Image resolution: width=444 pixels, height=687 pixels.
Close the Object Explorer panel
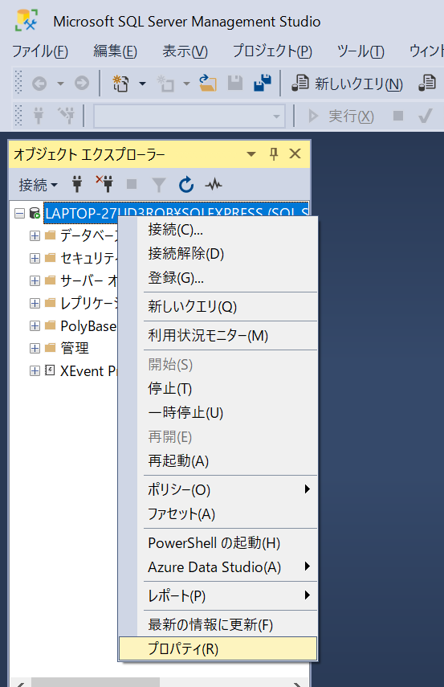pos(295,153)
